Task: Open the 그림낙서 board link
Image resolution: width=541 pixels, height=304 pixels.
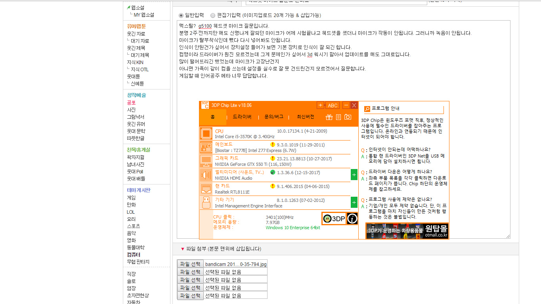Action: tap(136, 117)
